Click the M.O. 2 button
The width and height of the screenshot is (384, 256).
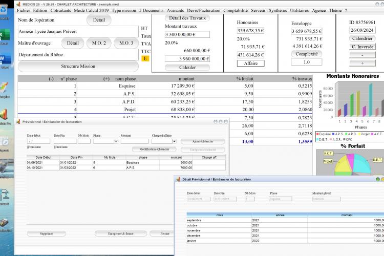99,43
